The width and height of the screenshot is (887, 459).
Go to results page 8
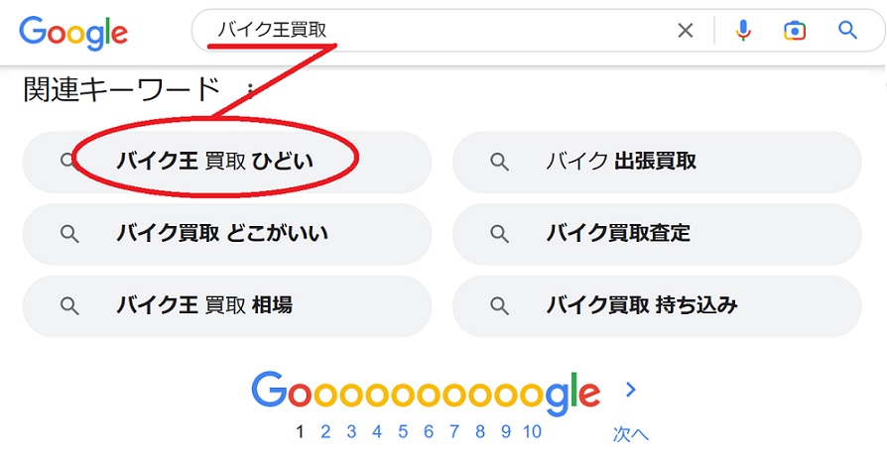(480, 432)
